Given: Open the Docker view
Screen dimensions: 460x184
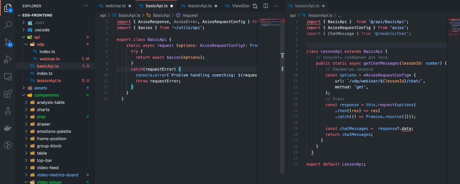Looking at the screenshot, I should pos(8,128).
